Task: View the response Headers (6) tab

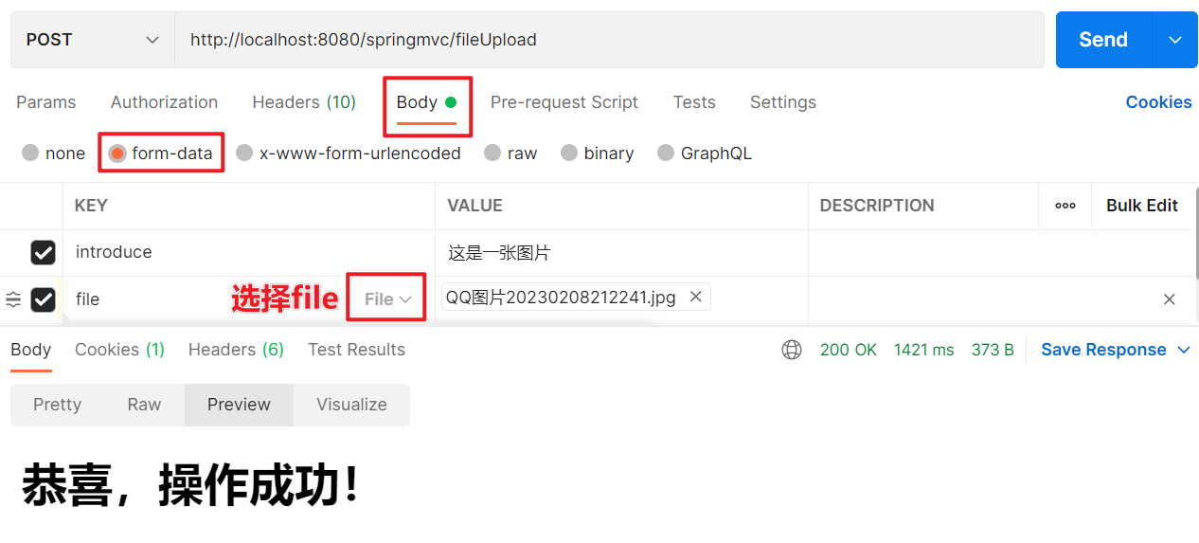Action: 236,350
